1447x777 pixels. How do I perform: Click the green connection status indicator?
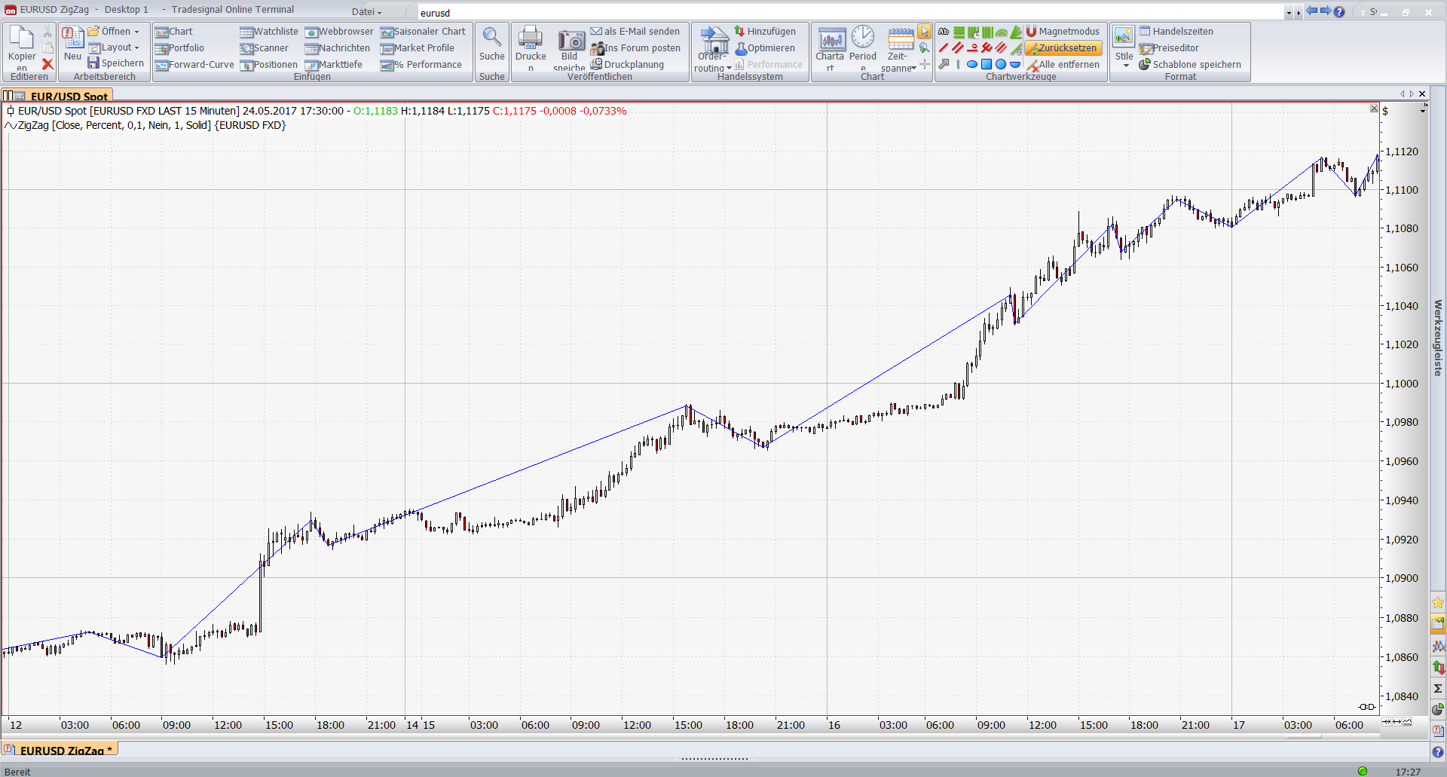pos(1363,771)
